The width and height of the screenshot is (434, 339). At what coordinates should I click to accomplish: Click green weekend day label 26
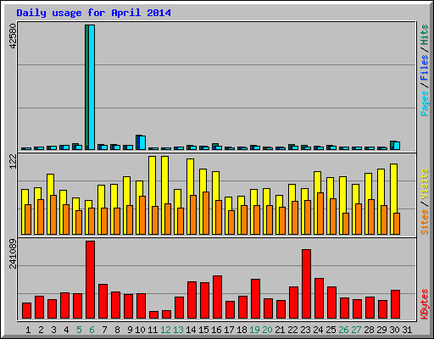tap(343, 330)
